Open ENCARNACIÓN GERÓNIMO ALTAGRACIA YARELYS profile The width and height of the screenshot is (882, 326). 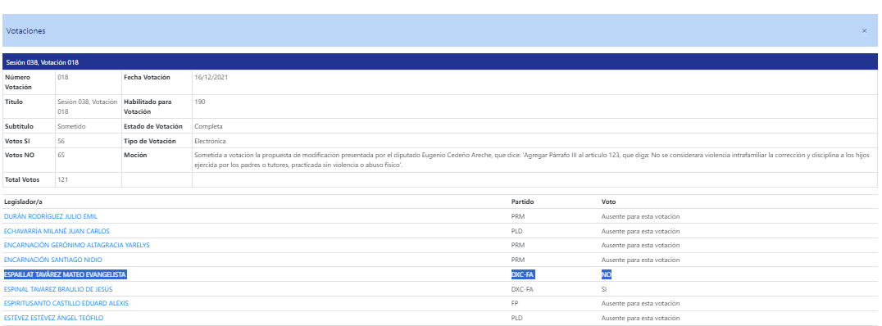[x=76, y=245]
